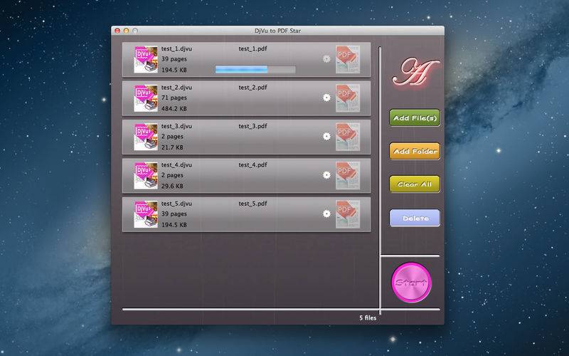
Task: Click the 21.7 KB size value
Action: tap(172, 147)
